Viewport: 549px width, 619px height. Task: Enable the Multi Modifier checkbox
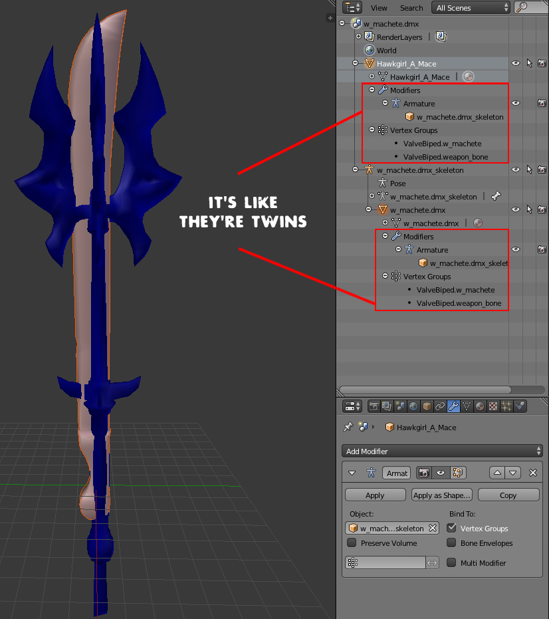coord(451,562)
